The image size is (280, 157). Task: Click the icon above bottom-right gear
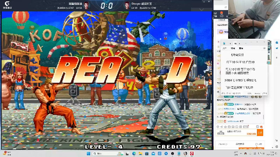point(276,140)
